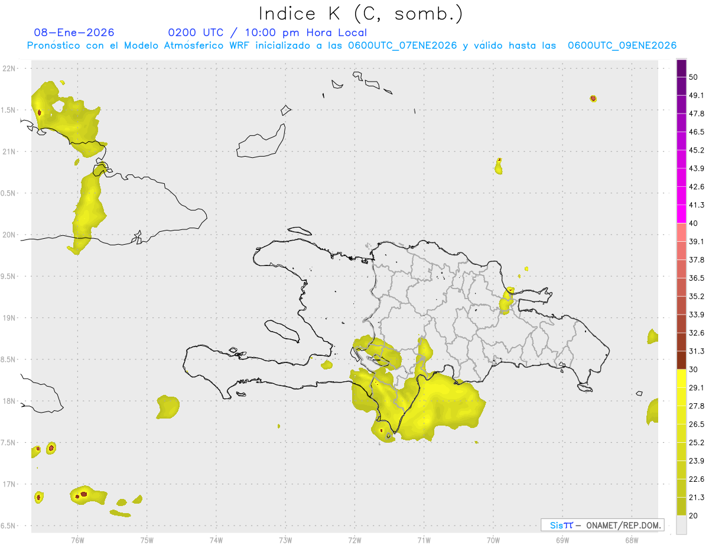Pick the gray colorbar swatch below 20
The image size is (709, 548).
point(681,524)
